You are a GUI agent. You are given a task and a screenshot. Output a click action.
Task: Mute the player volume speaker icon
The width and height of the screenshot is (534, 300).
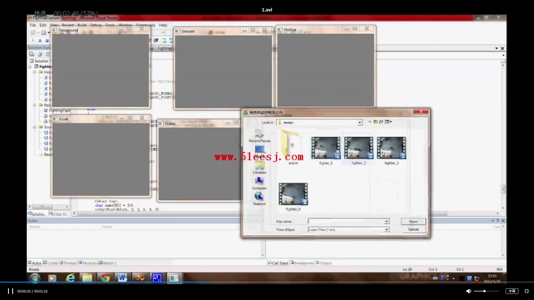469,291
